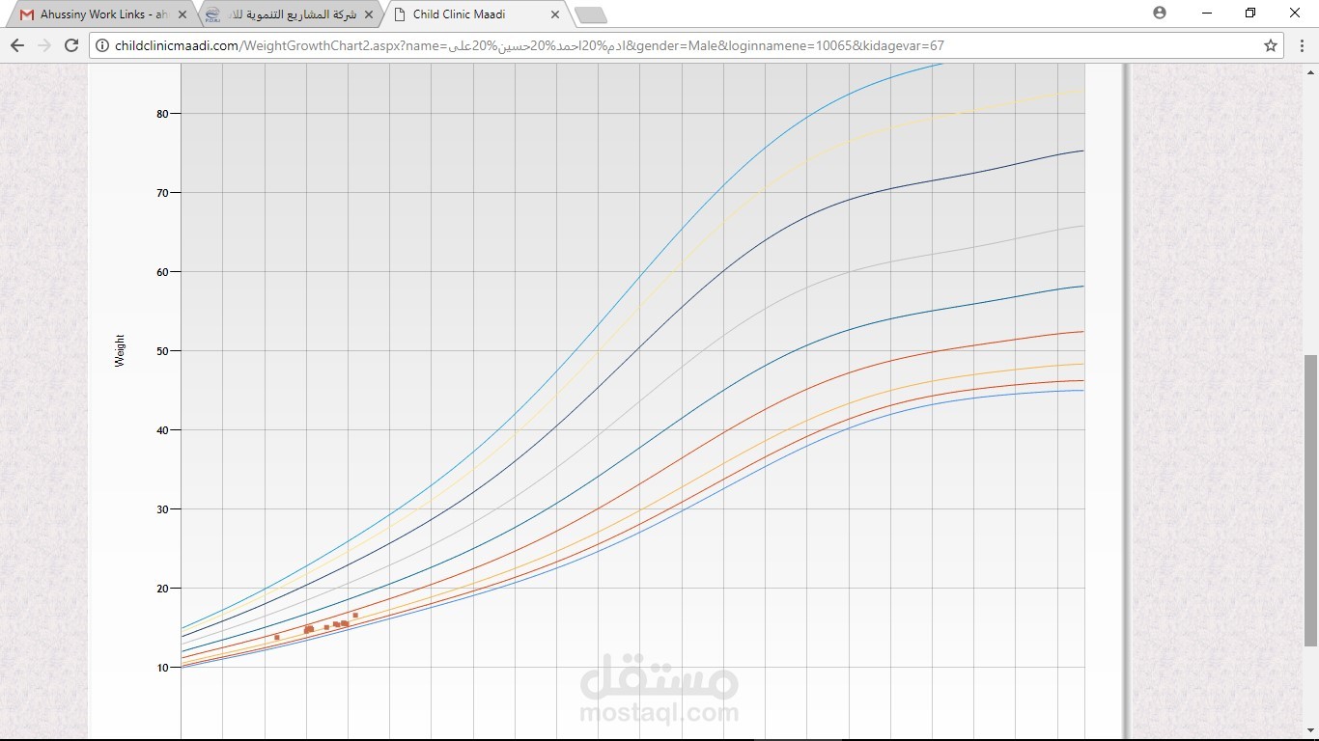Click the 70 value on weight axis
The width and height of the screenshot is (1319, 741).
tap(162, 193)
